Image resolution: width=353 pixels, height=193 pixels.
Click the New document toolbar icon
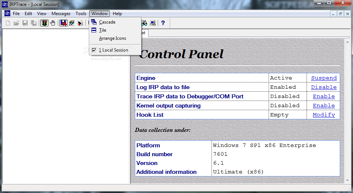[x=8, y=23]
